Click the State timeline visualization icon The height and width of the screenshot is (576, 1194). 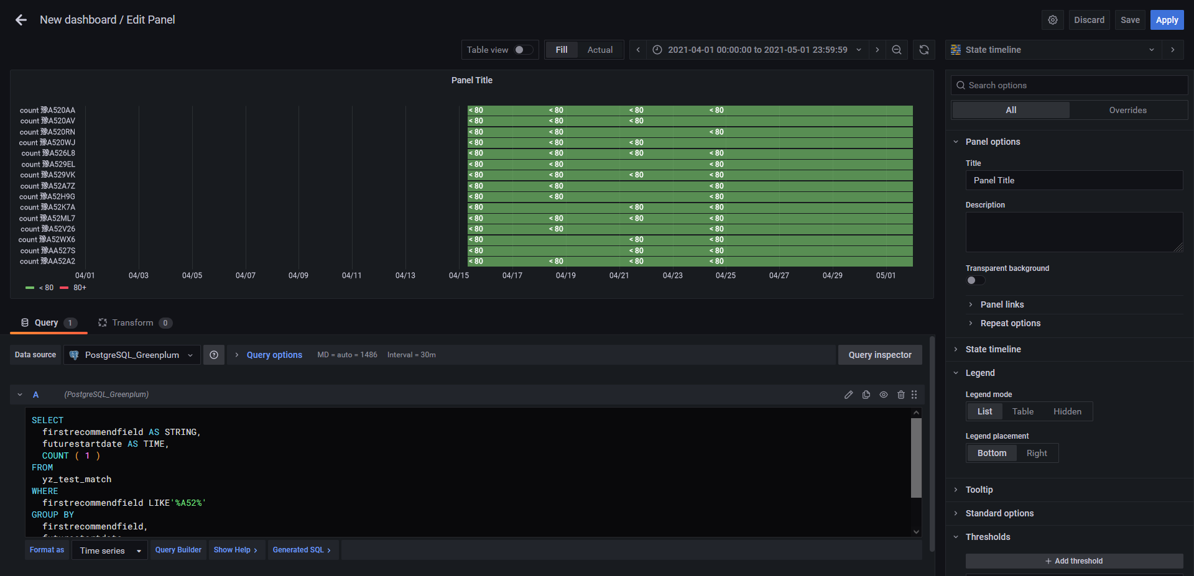[956, 50]
